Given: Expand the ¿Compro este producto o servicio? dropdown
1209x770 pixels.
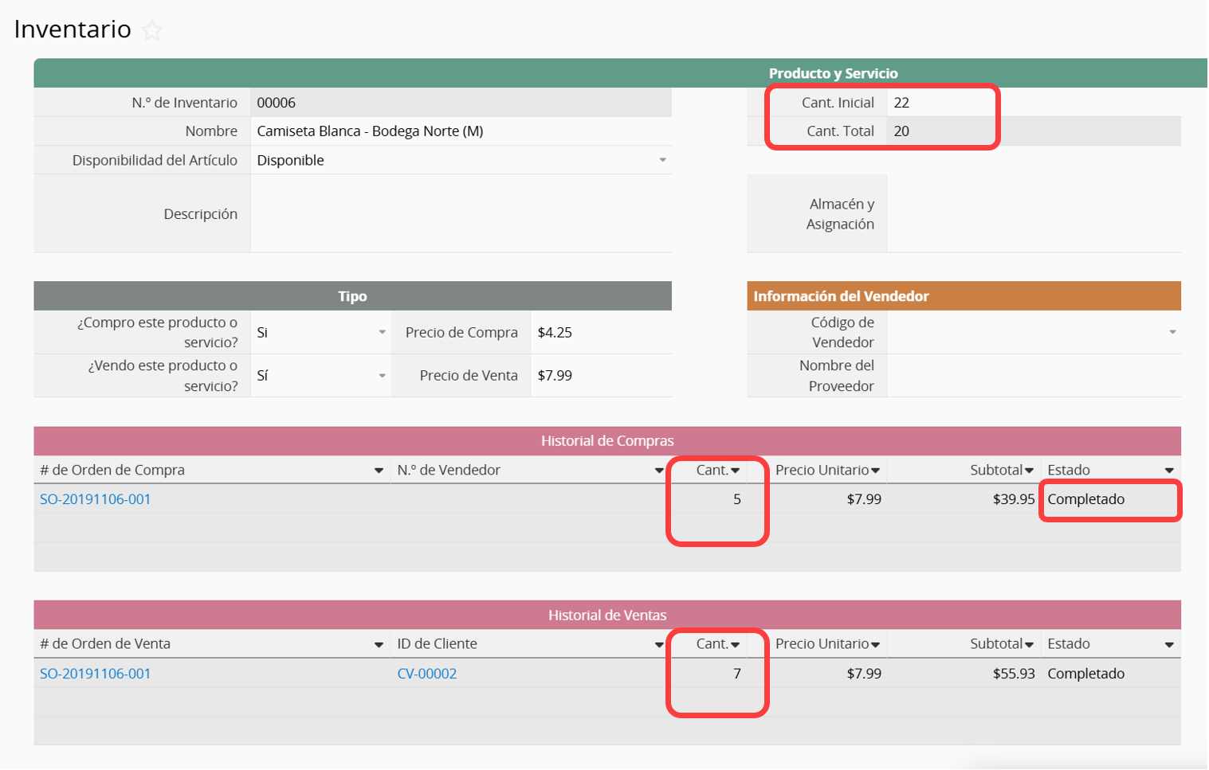Looking at the screenshot, I should 382,332.
